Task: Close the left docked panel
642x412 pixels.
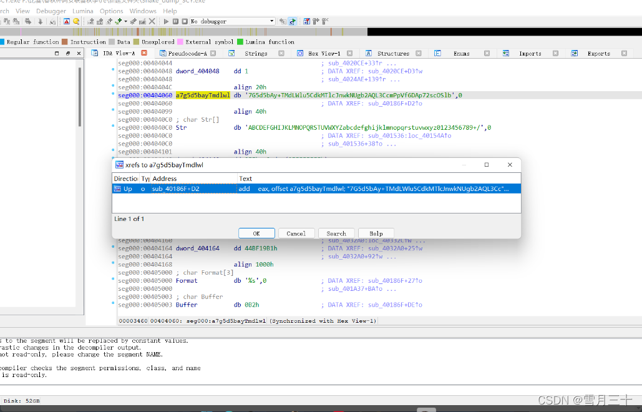Action: tap(79, 53)
